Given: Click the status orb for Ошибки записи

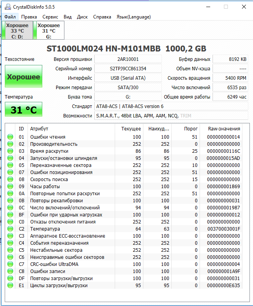Looking at the screenshot, I should pyautogui.click(x=10, y=271).
